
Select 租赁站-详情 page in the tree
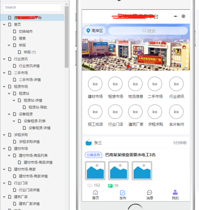click(33, 101)
